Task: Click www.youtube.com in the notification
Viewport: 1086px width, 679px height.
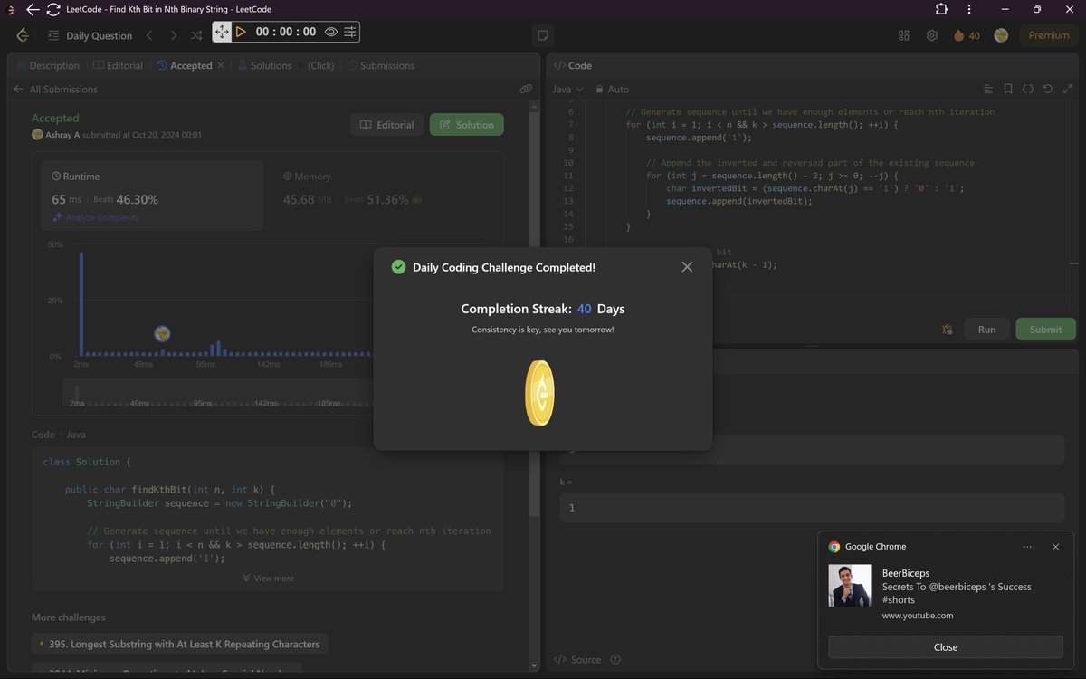Action: click(x=918, y=616)
